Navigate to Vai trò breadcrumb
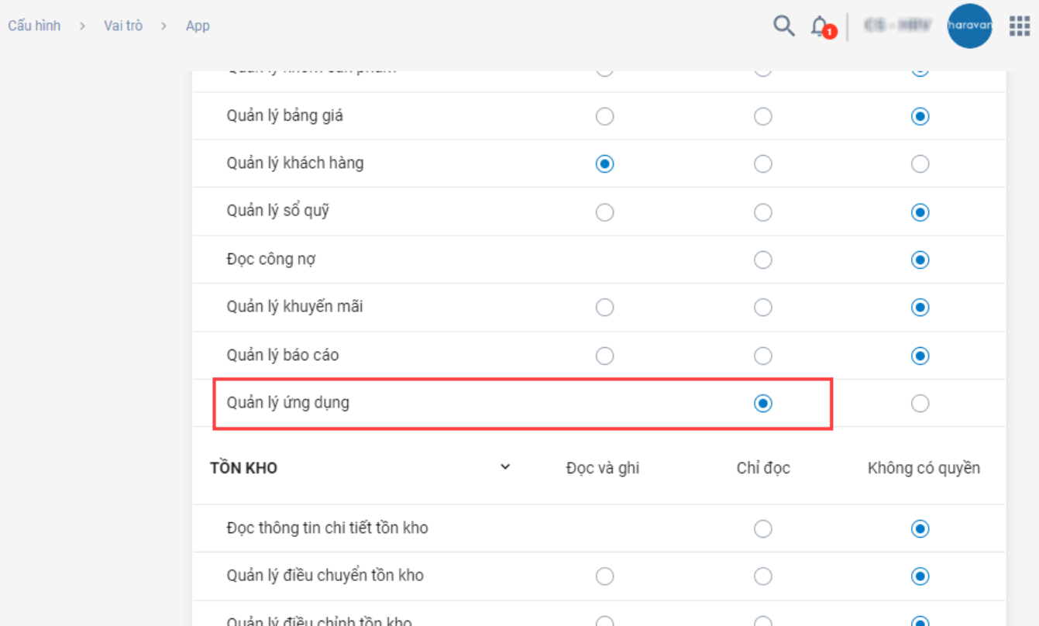Viewport: 1039px width, 626px height. (123, 26)
